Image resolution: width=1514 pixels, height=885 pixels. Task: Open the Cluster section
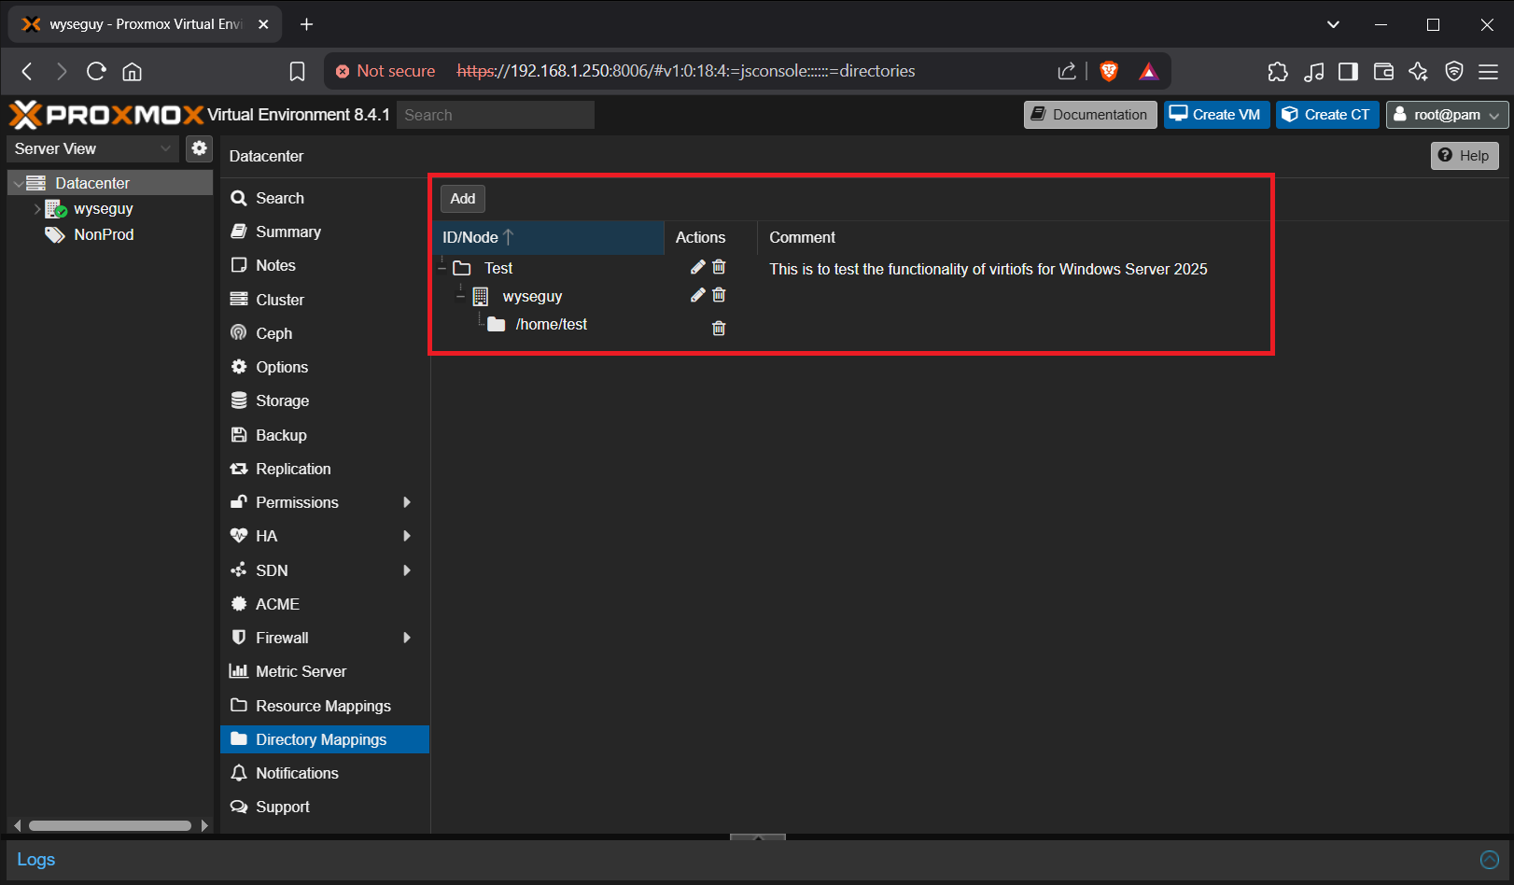tap(325, 300)
